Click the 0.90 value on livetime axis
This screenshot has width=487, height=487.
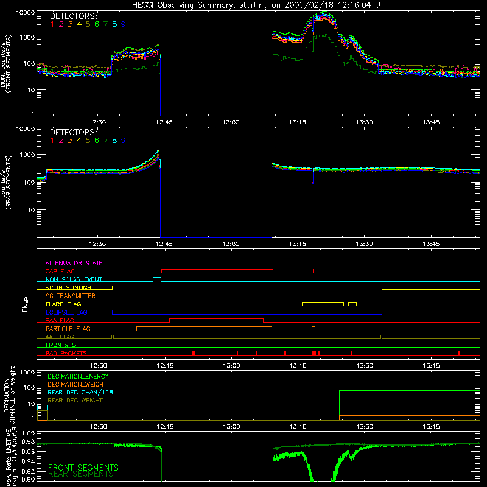tap(28, 479)
